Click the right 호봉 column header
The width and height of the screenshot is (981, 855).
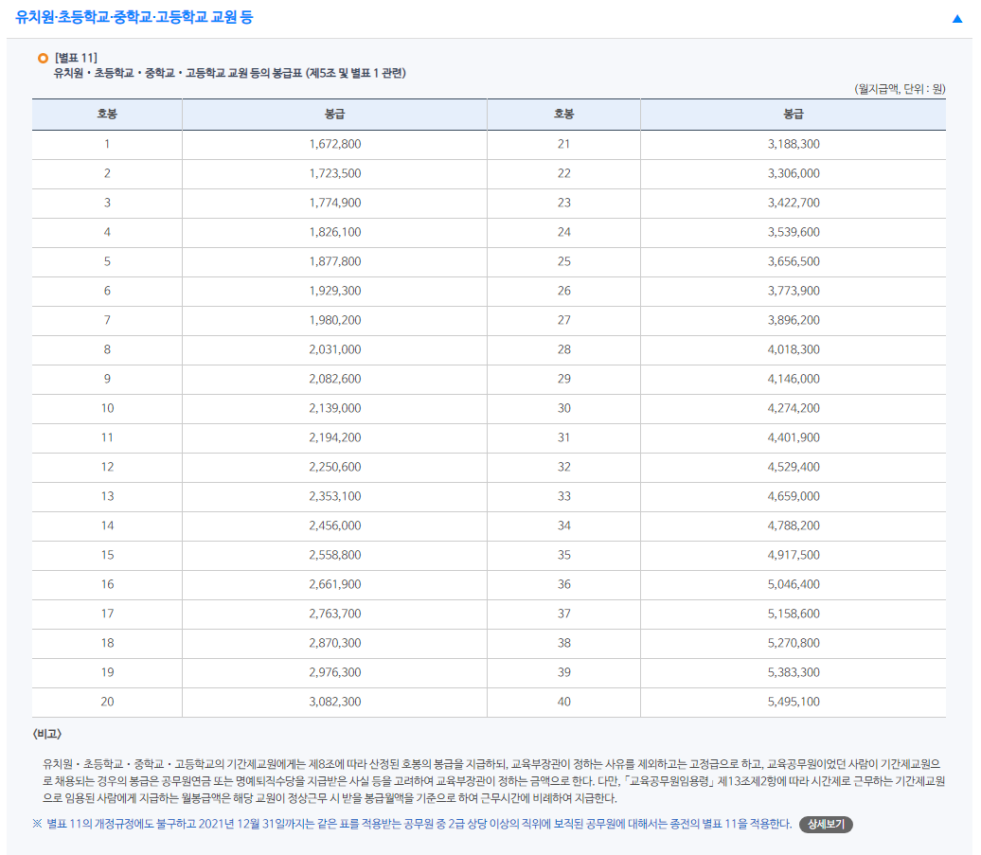tap(563, 114)
